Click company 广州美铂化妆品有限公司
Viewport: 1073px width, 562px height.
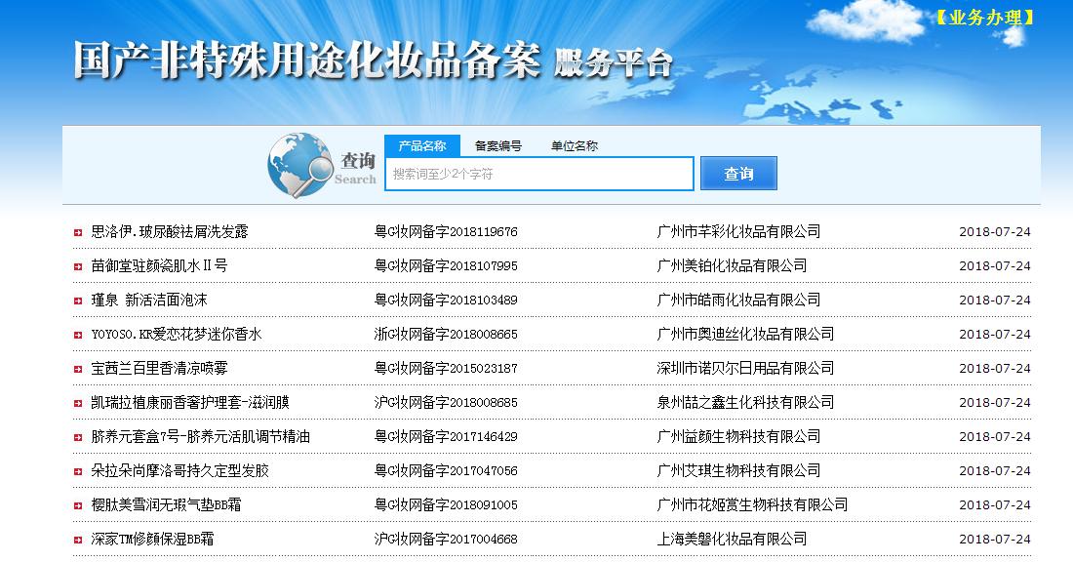733,265
